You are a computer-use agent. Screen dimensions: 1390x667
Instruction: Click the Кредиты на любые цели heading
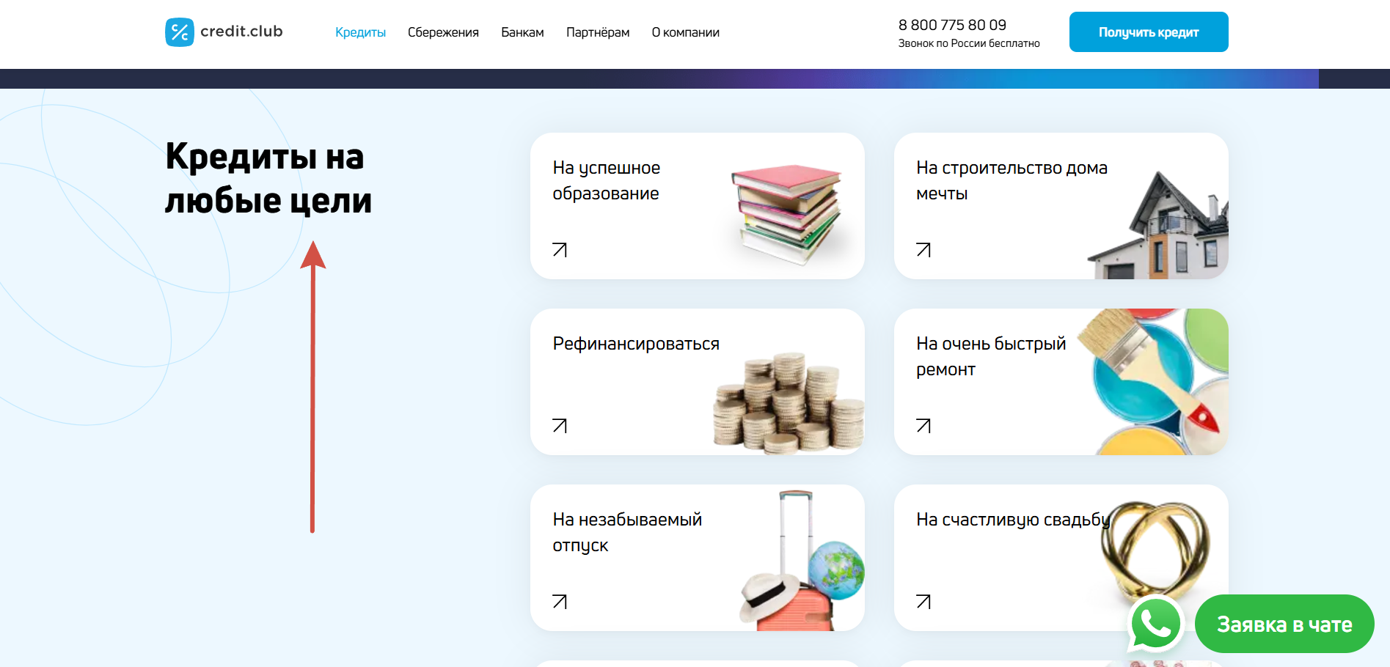268,178
